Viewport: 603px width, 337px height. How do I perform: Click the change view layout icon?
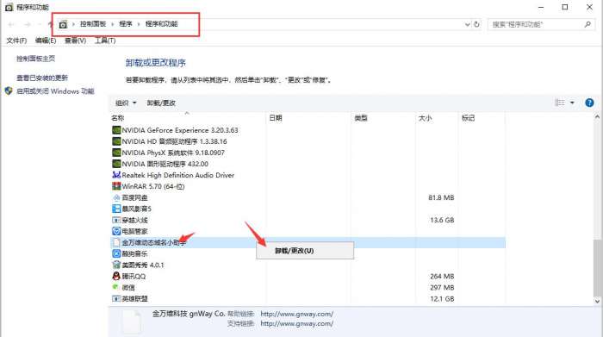(560, 103)
